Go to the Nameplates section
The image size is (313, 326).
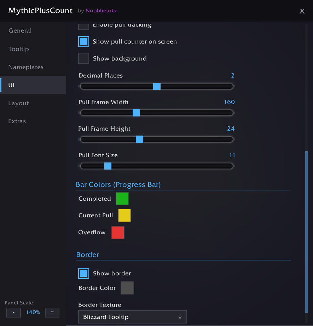[x=26, y=67]
